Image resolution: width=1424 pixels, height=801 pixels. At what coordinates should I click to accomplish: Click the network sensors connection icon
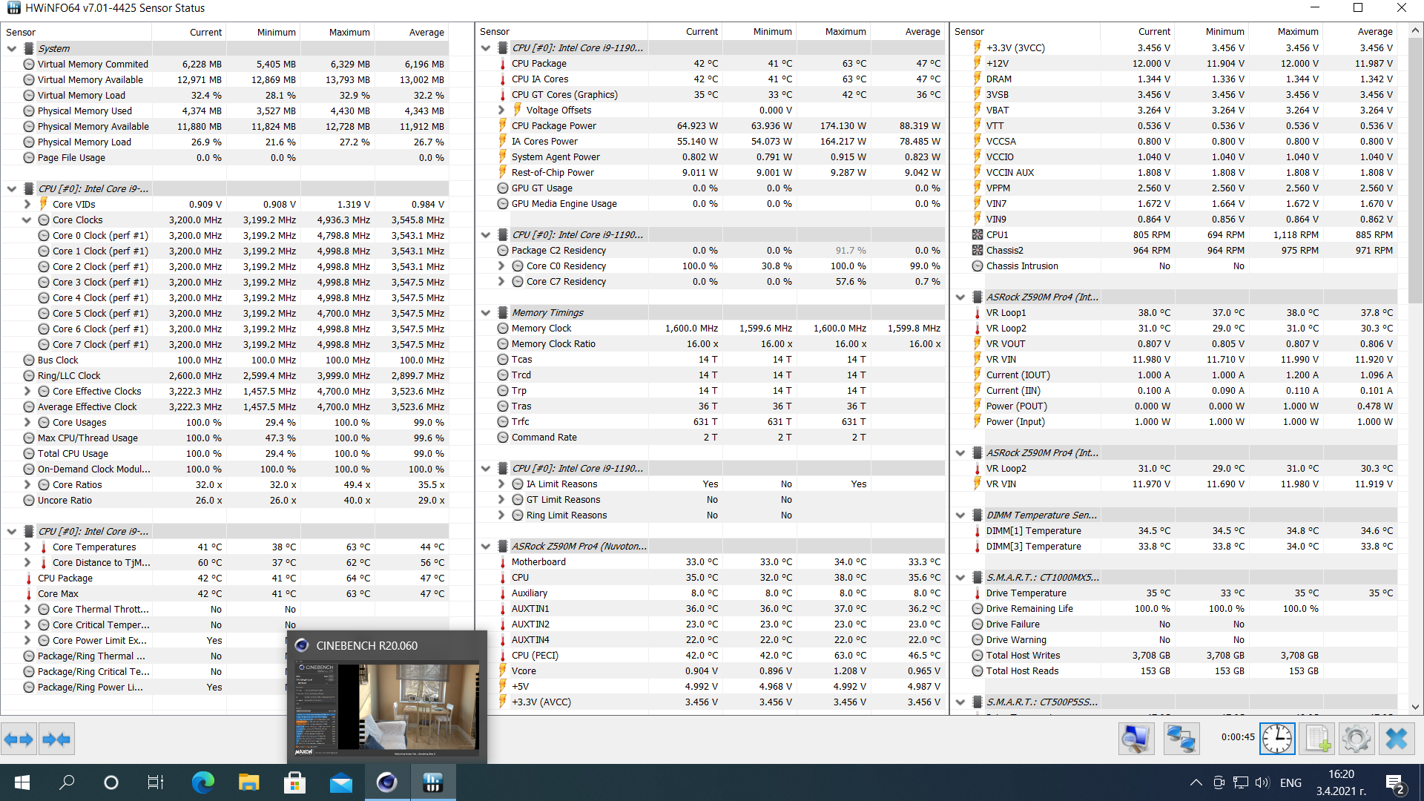click(1181, 739)
